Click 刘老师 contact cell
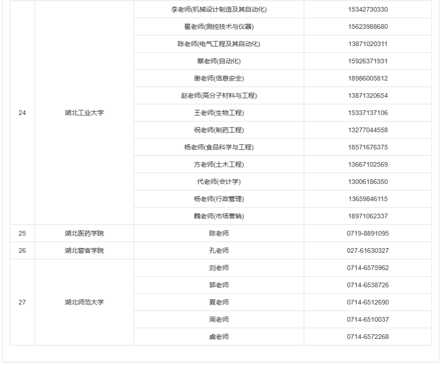The height and width of the screenshot is (365, 441). [x=219, y=268]
